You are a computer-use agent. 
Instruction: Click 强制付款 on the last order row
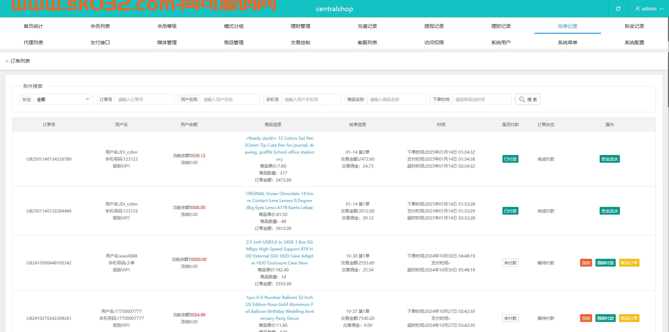tap(605, 318)
